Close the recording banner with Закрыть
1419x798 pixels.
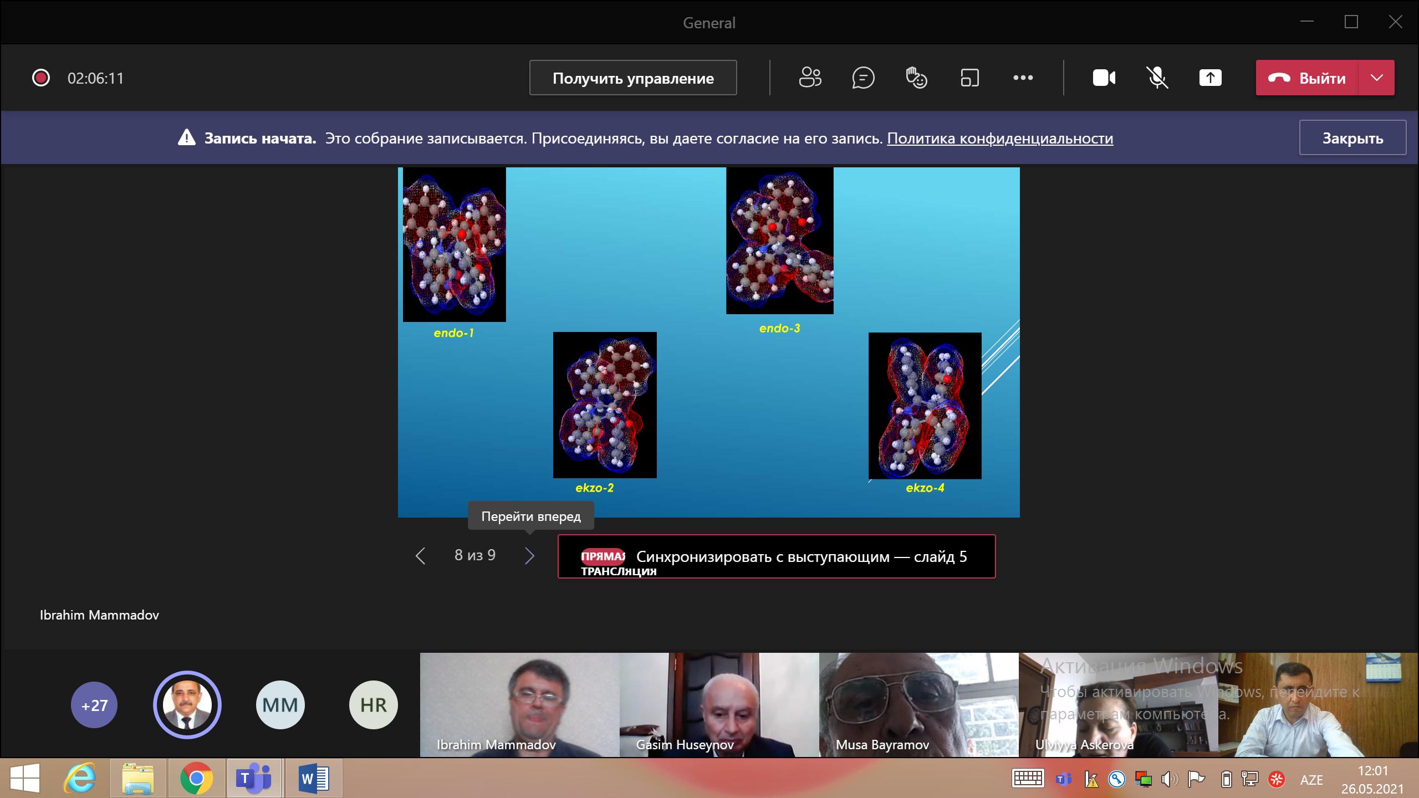(x=1352, y=137)
